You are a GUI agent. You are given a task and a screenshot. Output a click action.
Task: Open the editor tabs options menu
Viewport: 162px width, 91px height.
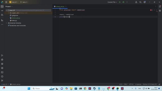point(156,7)
